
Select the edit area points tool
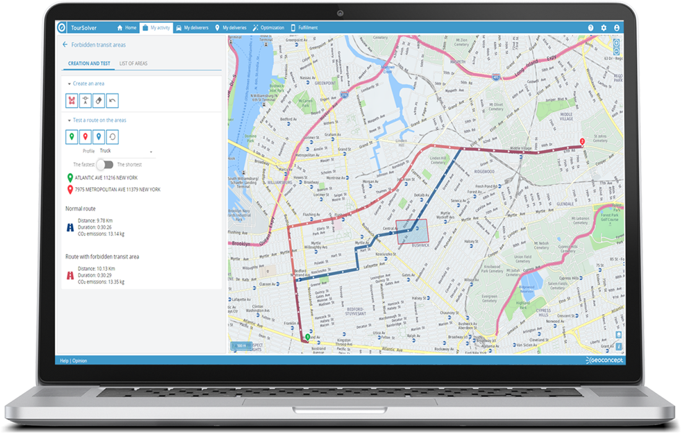(85, 100)
